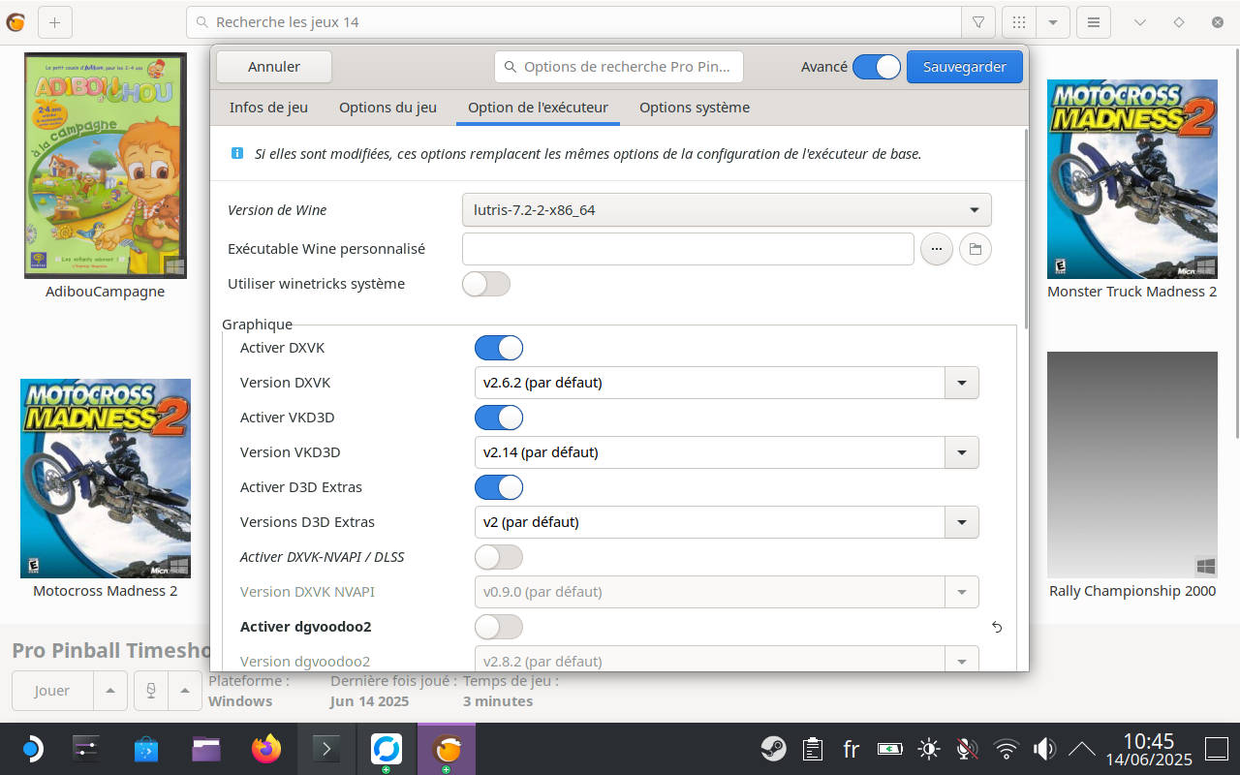Screen dimensions: 1240x775
Task: Click the 'Activer dgvoodoo2' label text
Action: point(306,627)
